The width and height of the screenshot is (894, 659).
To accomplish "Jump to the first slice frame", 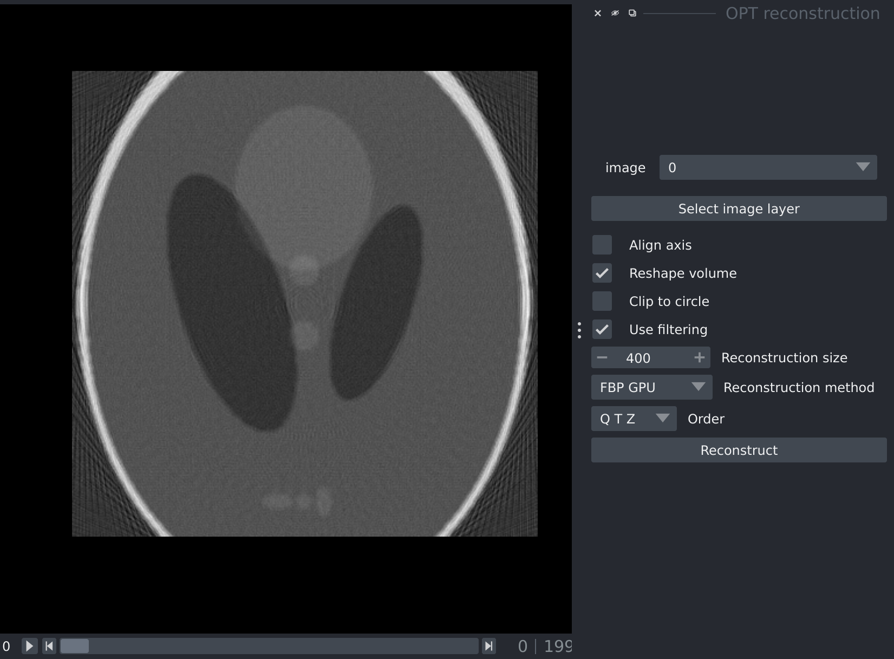I will click(49, 646).
